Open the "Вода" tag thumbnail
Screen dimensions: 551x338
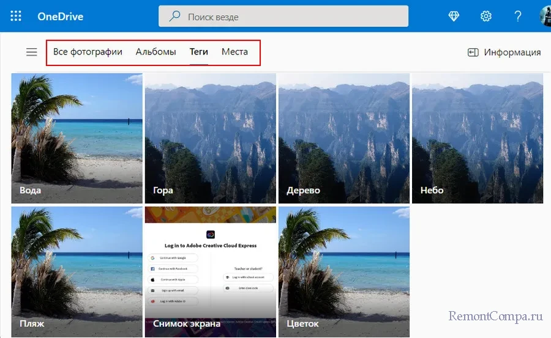77,138
